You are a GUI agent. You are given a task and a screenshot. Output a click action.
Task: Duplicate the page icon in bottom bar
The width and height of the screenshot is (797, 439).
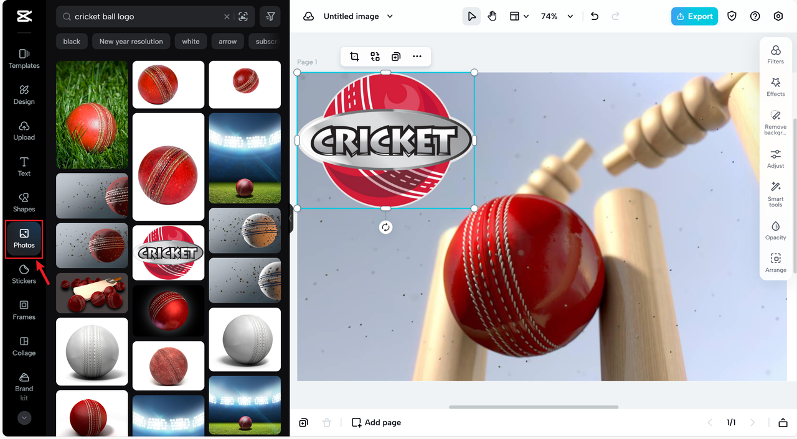[x=303, y=423]
